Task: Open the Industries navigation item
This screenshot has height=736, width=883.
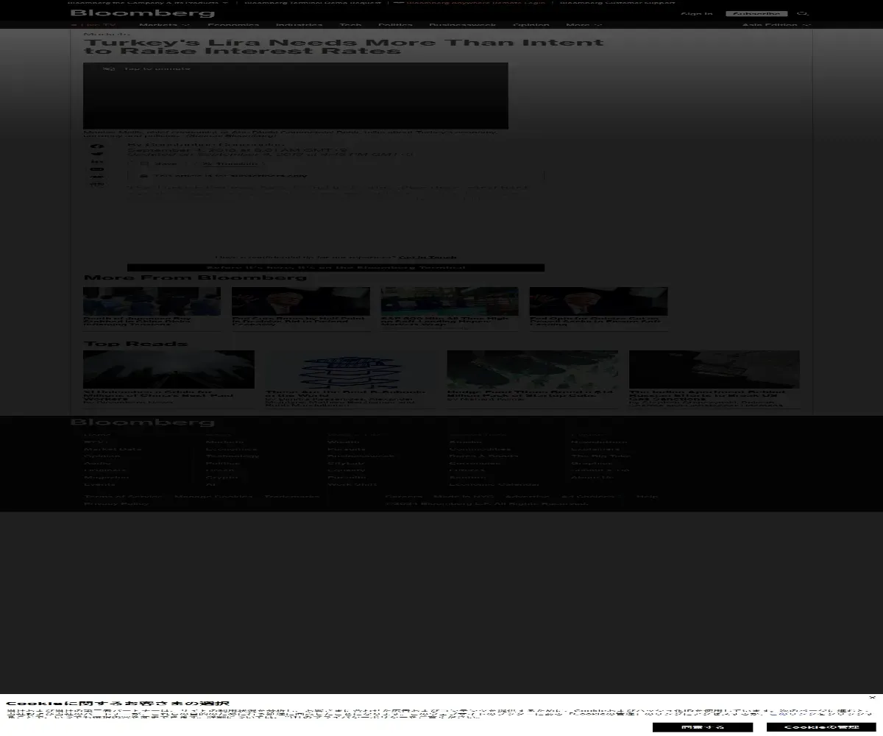Action: click(x=299, y=25)
